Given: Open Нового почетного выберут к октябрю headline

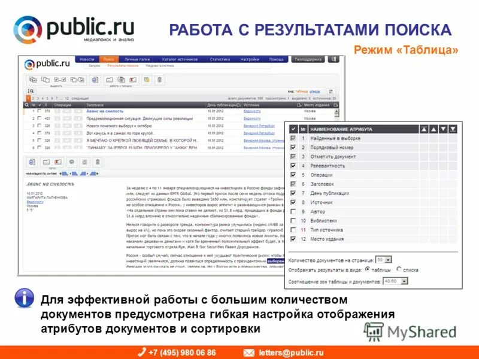Looking at the screenshot, I should point(119,126).
